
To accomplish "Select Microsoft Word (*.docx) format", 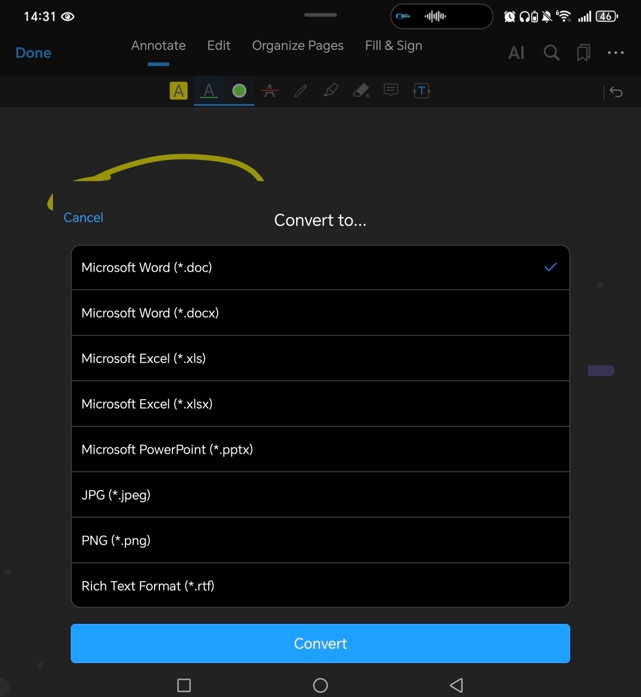I will click(x=320, y=313).
